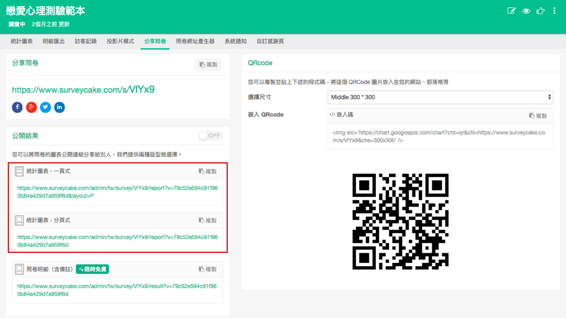Click the edit survey pencil icon
Screen dimensions: 566x318
click(x=511, y=11)
